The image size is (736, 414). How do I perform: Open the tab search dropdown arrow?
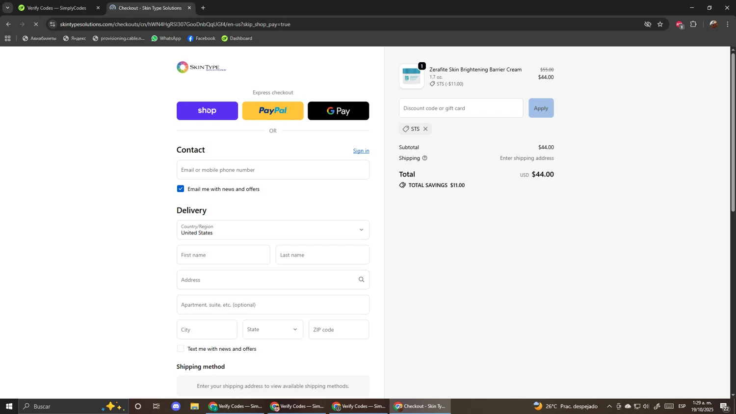click(x=7, y=8)
